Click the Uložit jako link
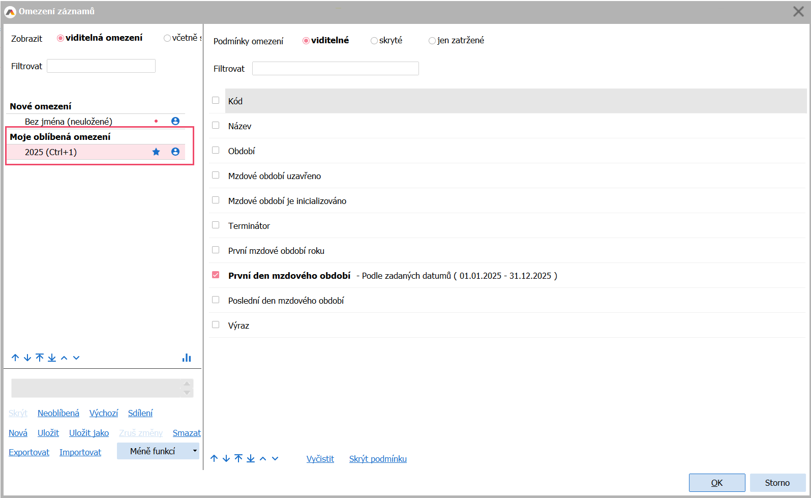Viewport: 811px width, 498px height. [x=89, y=433]
